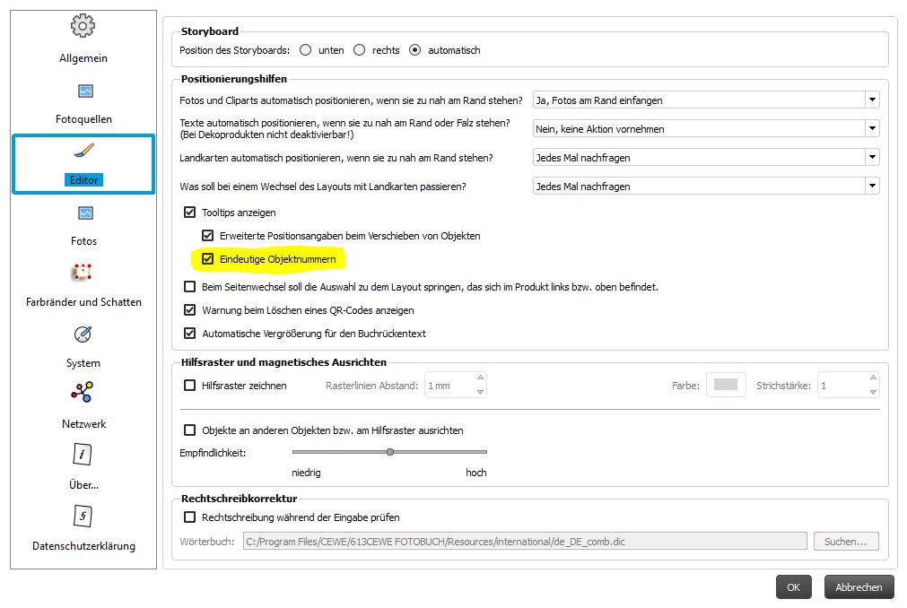Set storyboard position to unten

pyautogui.click(x=306, y=50)
